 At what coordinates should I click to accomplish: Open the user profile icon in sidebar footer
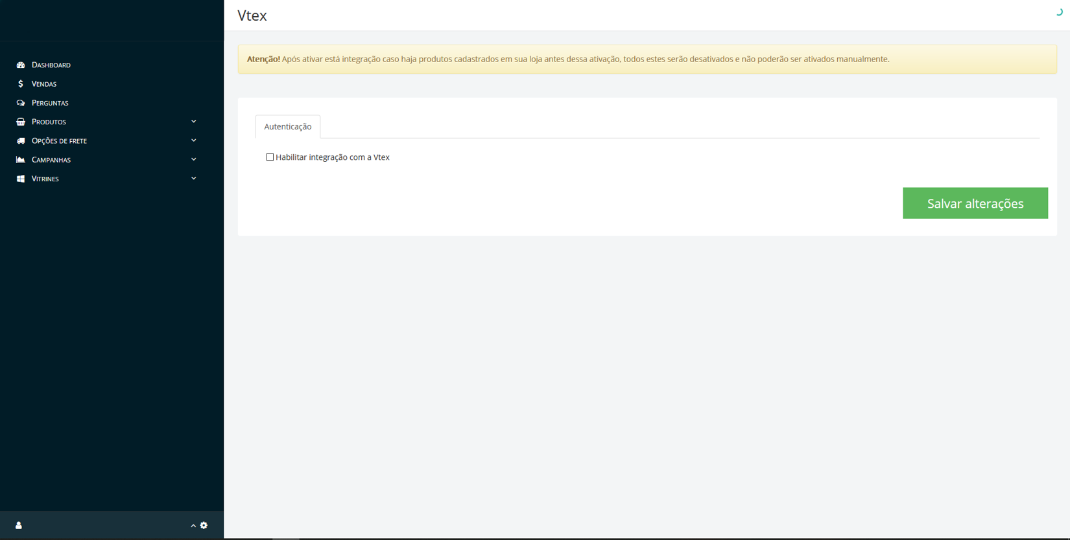[19, 525]
